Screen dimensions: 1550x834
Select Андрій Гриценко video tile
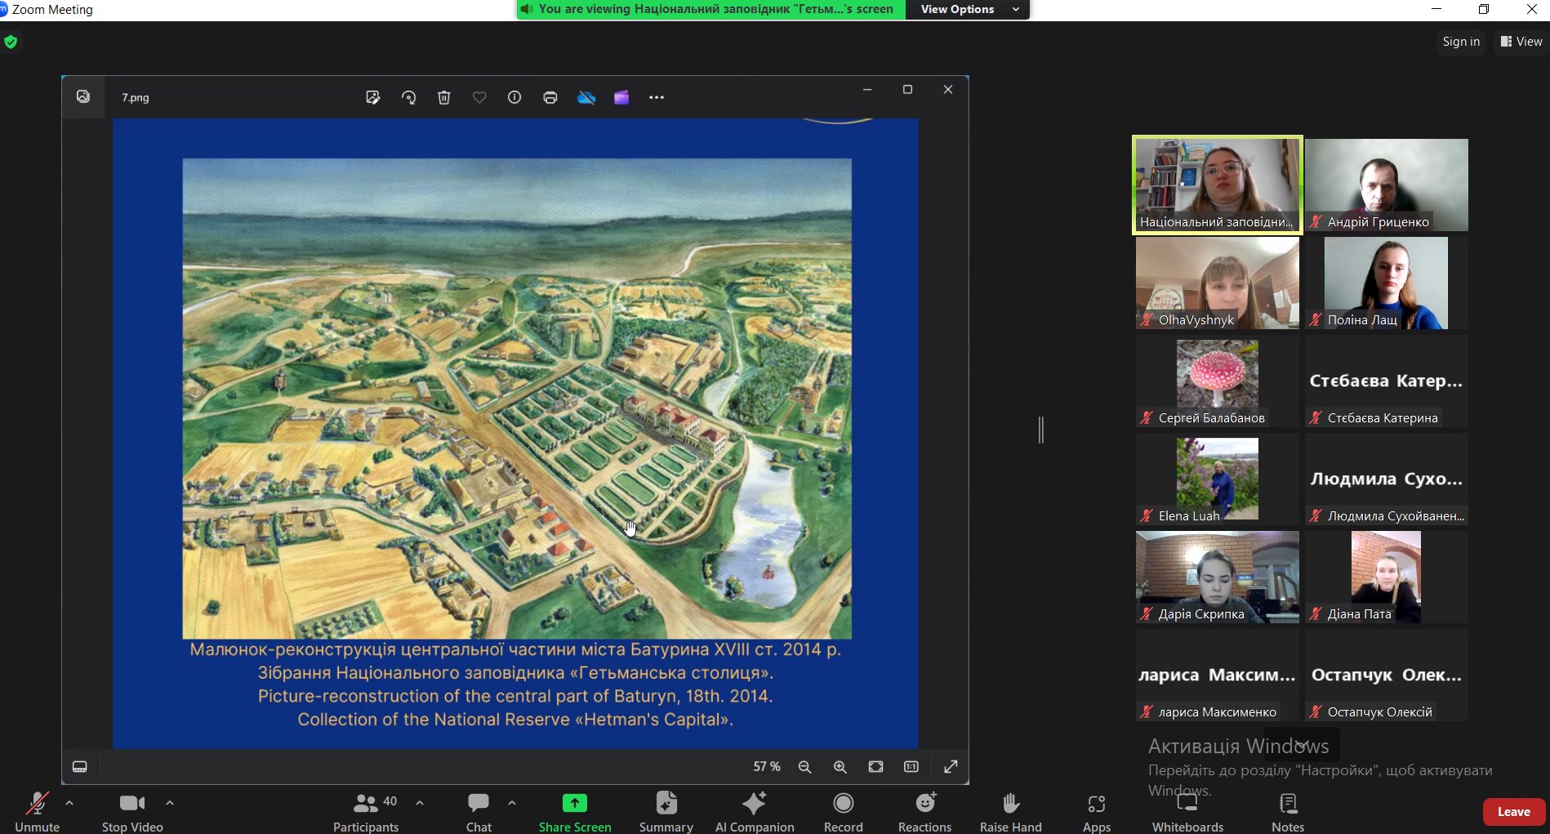pos(1386,185)
